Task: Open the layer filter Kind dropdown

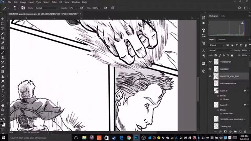Action: (216, 45)
